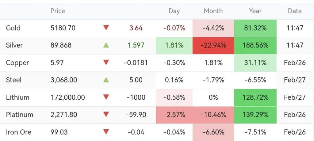The width and height of the screenshot is (314, 141).
Task: Sort by the Month column header
Action: 213,11
